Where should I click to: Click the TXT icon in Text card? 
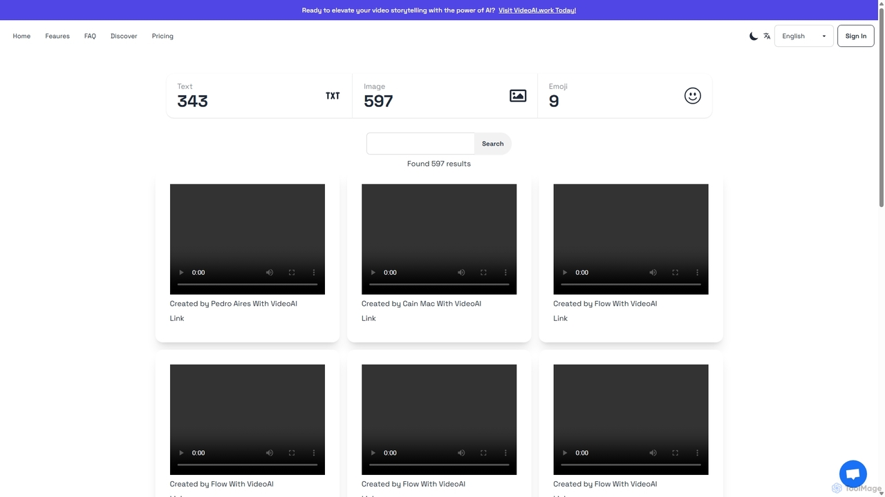(x=333, y=96)
